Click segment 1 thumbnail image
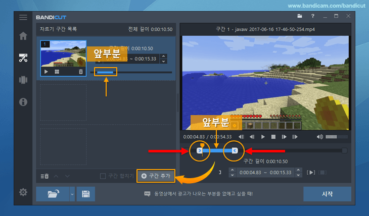Screen dimensions: 369x216 63,54
